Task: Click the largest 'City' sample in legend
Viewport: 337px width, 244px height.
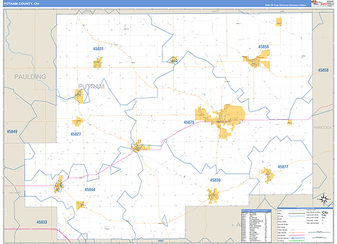Action: pyautogui.click(x=325, y=212)
